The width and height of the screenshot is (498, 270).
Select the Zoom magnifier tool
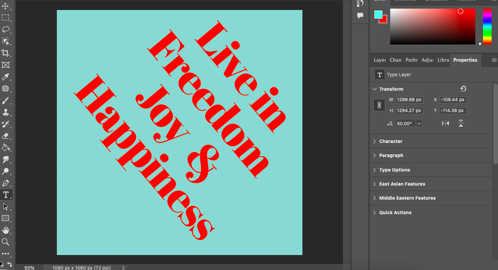[x=6, y=242]
